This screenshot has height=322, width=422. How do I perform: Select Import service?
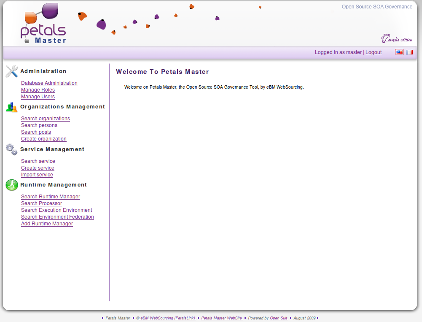click(x=37, y=175)
